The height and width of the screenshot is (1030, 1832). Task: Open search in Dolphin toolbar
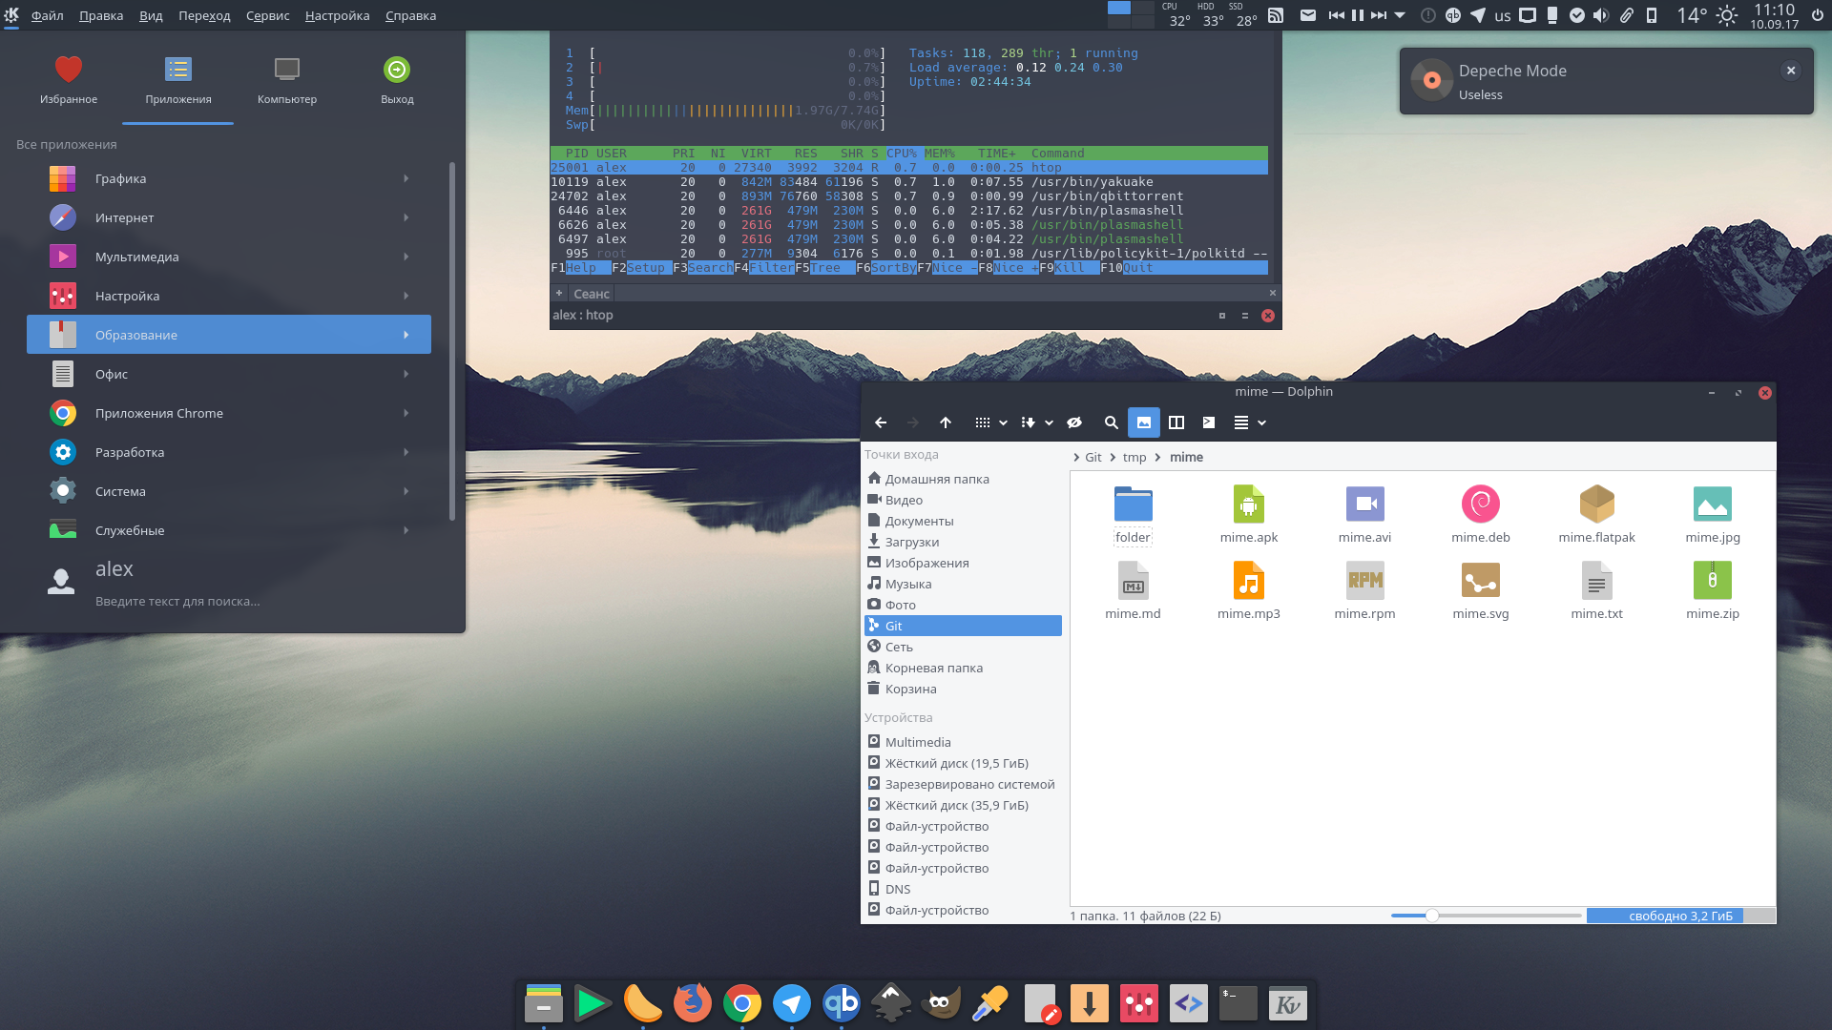(x=1111, y=422)
